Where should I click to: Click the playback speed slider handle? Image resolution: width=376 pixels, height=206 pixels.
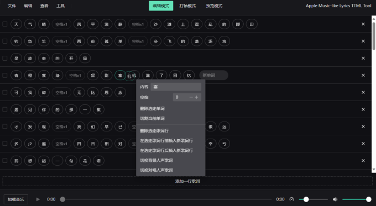(306, 199)
